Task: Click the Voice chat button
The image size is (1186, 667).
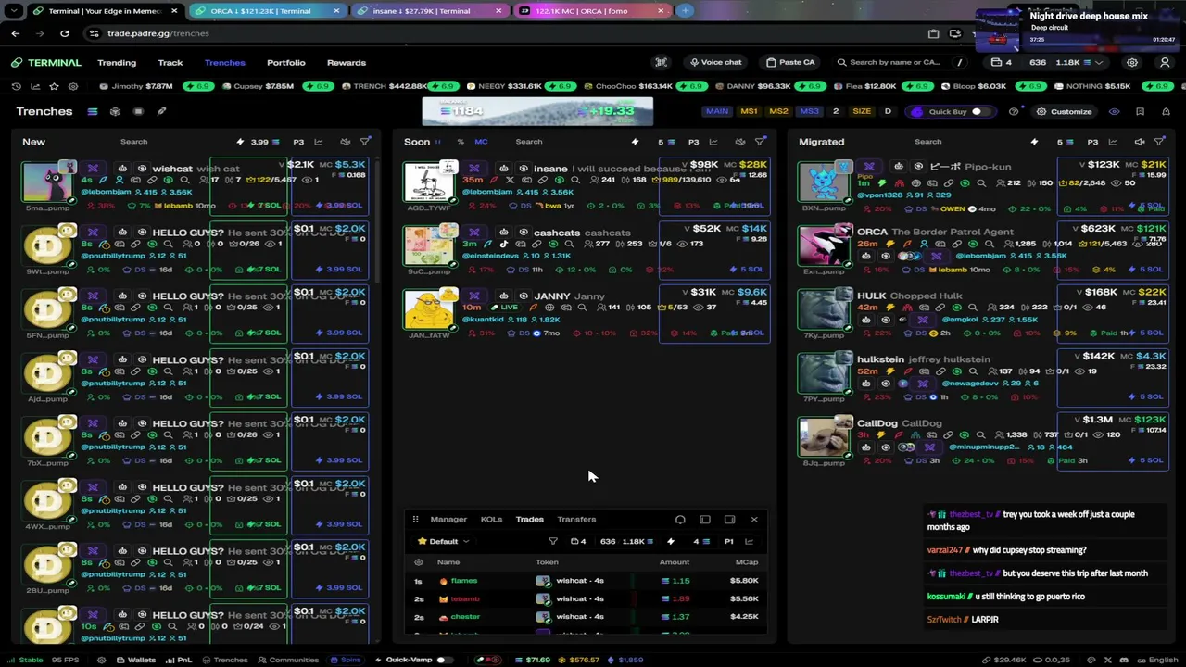Action: tap(715, 62)
